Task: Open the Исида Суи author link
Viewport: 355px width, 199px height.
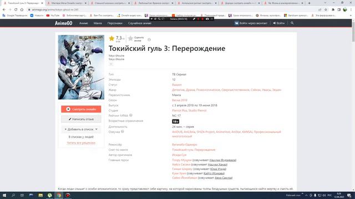Action: pos(179,155)
